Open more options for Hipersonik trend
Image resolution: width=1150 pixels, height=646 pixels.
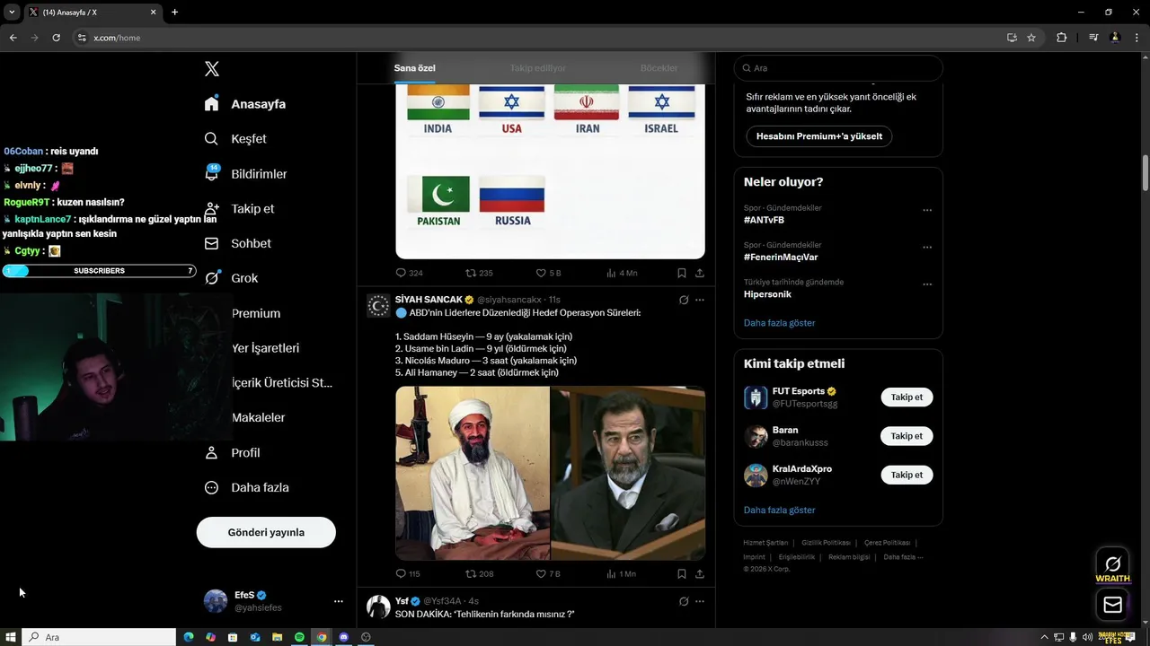coord(927,284)
